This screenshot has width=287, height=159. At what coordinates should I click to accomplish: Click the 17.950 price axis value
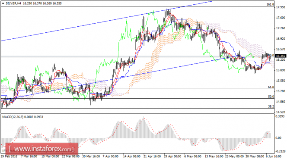(281, 7)
